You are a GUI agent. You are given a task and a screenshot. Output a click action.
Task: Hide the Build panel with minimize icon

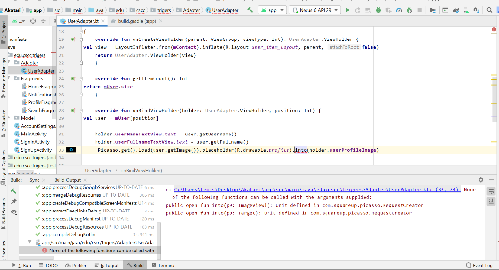(x=491, y=180)
